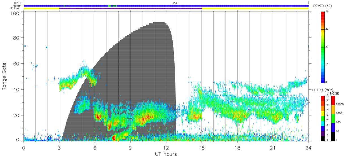Click the POWER (dB) color bar

tap(323, 47)
